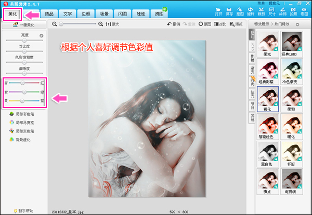Toggle the 对比 compare view
The width and height of the screenshot is (312, 215).
click(x=219, y=24)
